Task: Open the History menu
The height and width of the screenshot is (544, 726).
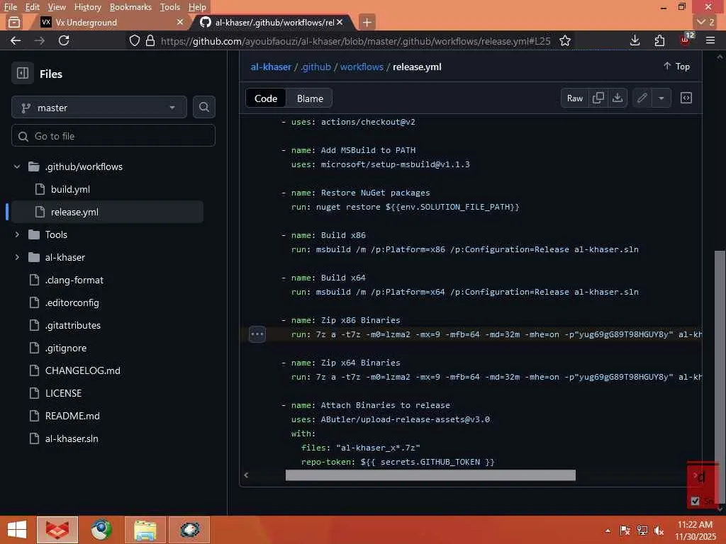Action: coord(87,7)
